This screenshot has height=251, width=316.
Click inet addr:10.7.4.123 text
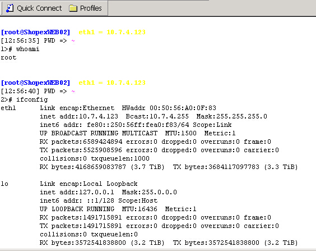coord(79,116)
